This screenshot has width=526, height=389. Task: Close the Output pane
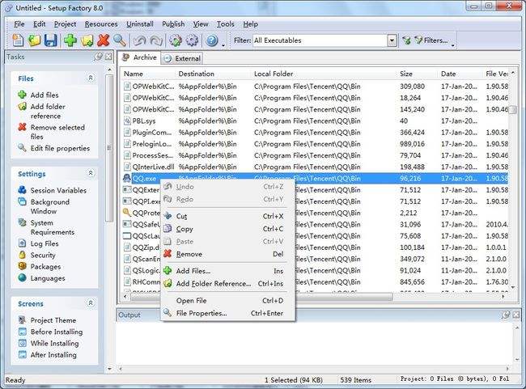point(516,315)
